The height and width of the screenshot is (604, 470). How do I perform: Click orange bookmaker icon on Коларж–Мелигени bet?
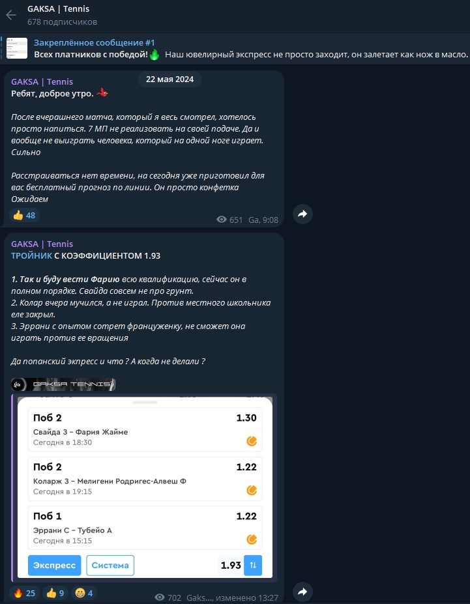click(x=252, y=490)
